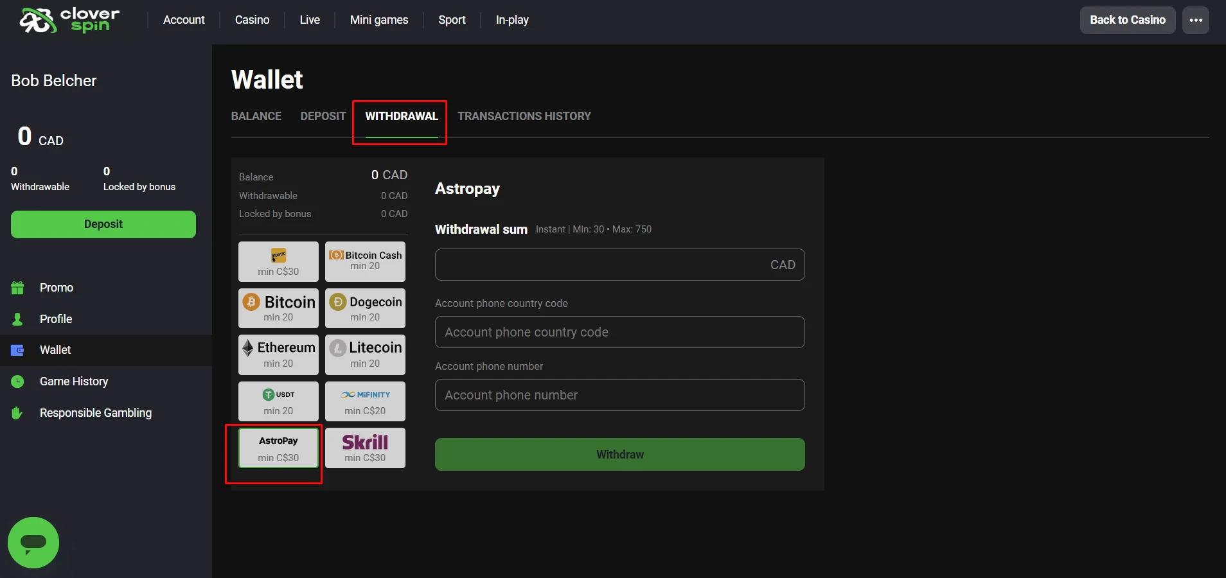Choose Skrill withdrawal method

coord(365,448)
